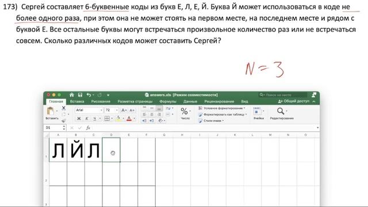Center text horizontally

[x=152, y=114]
